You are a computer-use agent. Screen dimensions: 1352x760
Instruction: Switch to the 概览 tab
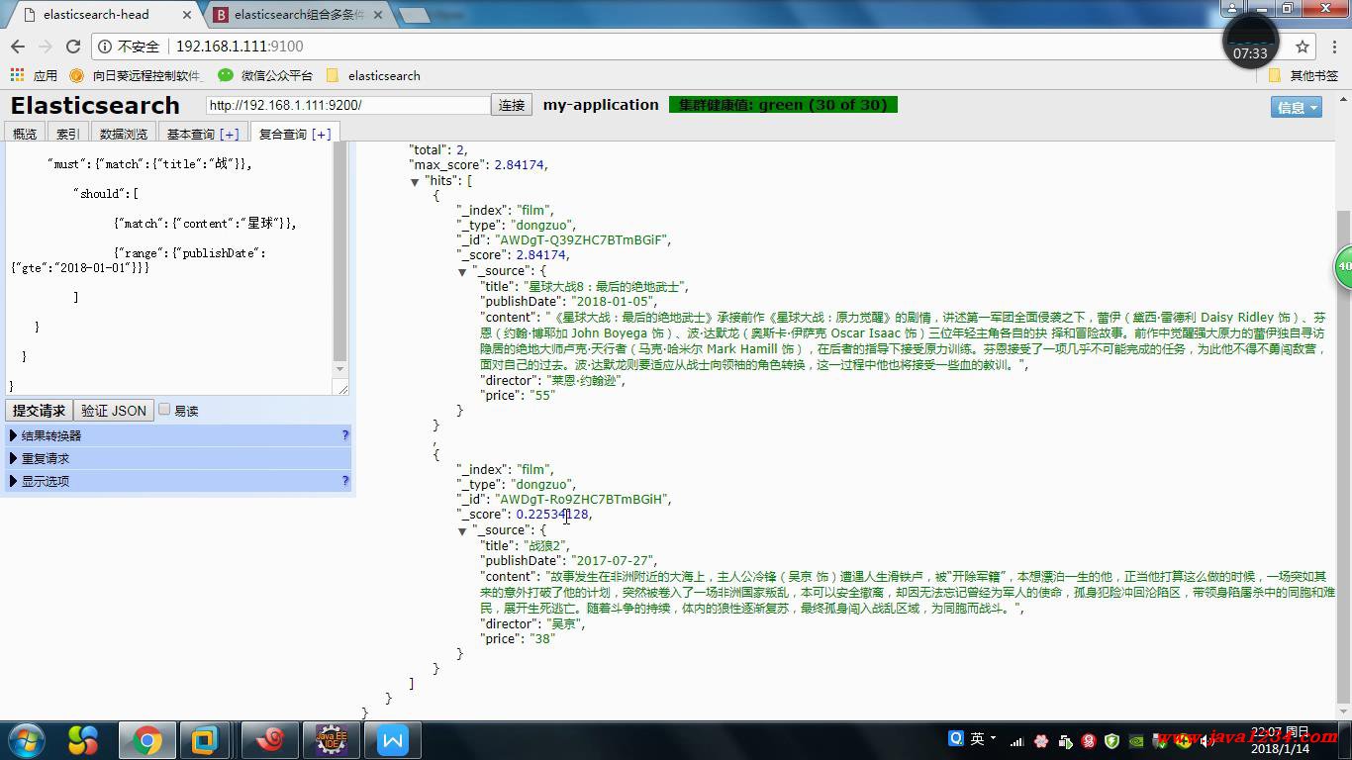point(25,134)
